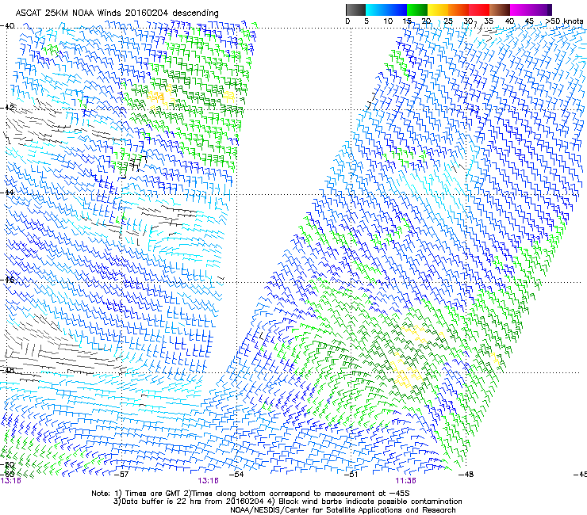Viewport: 587px width, 515px height.
Task: Click the yellow 20-25 knots legend swatch
Action: (438, 10)
